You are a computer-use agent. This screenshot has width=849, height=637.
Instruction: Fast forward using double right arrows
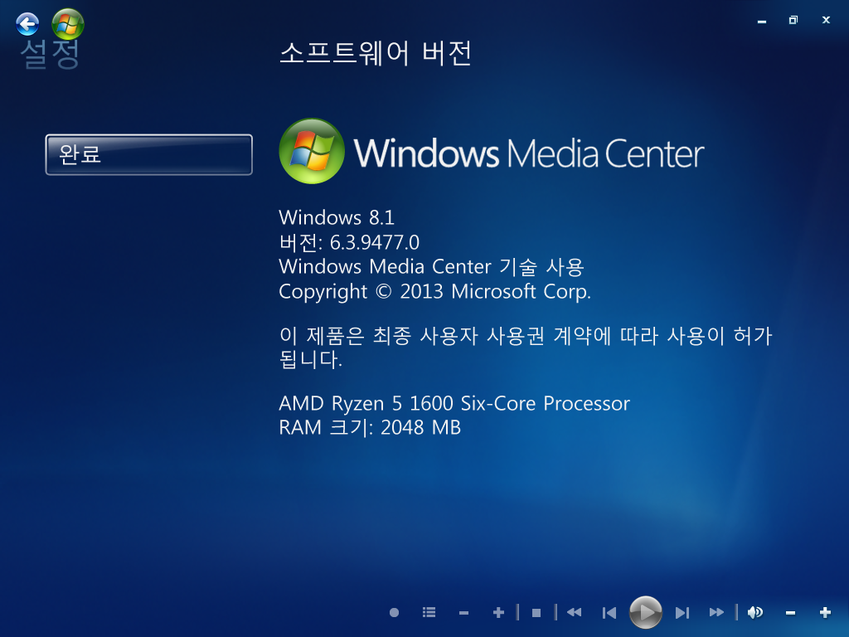(x=716, y=613)
